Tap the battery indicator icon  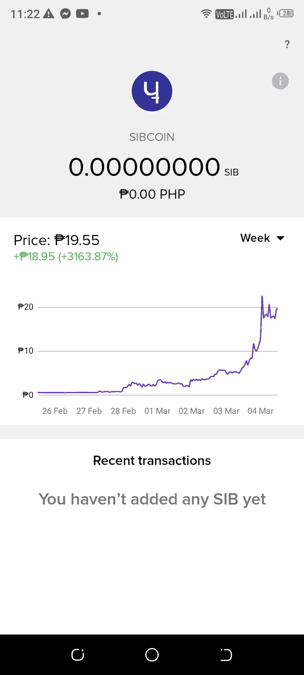click(x=286, y=13)
